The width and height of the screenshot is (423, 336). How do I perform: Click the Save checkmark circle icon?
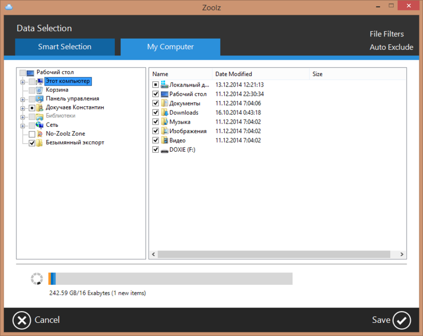click(x=402, y=320)
